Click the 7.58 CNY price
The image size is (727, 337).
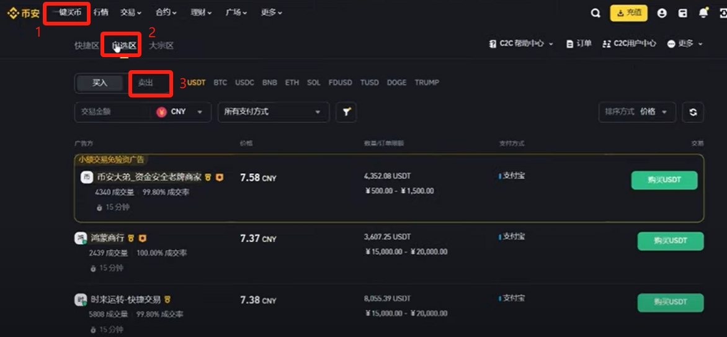pos(258,177)
